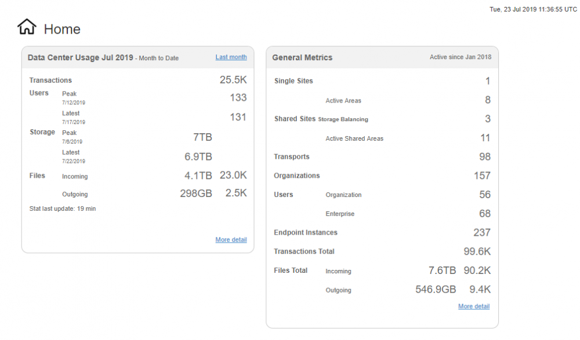Click the UTC timestamp at top right
This screenshot has height=340, width=580.
533,9
